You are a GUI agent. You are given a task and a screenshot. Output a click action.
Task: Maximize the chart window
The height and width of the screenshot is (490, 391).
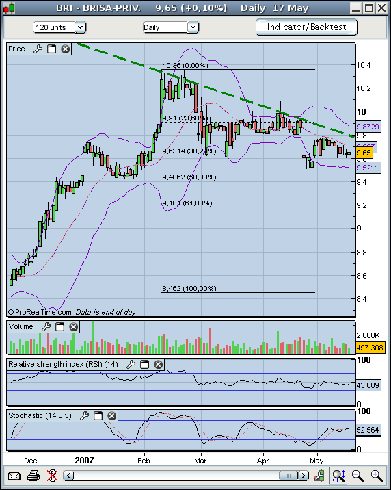point(368,8)
